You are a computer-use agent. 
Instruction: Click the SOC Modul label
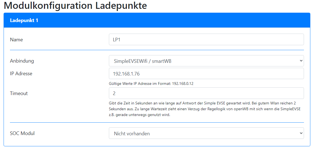pos(22,133)
